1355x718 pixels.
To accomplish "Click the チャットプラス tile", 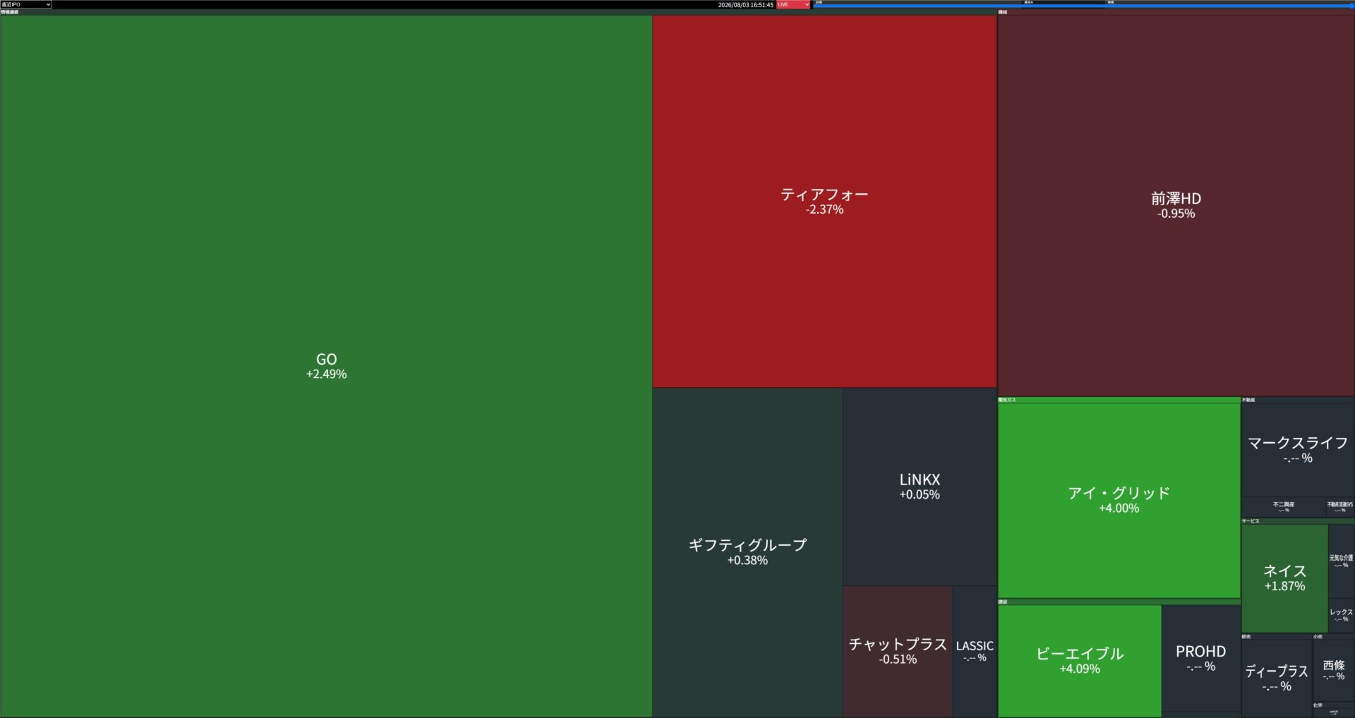I will click(898, 651).
